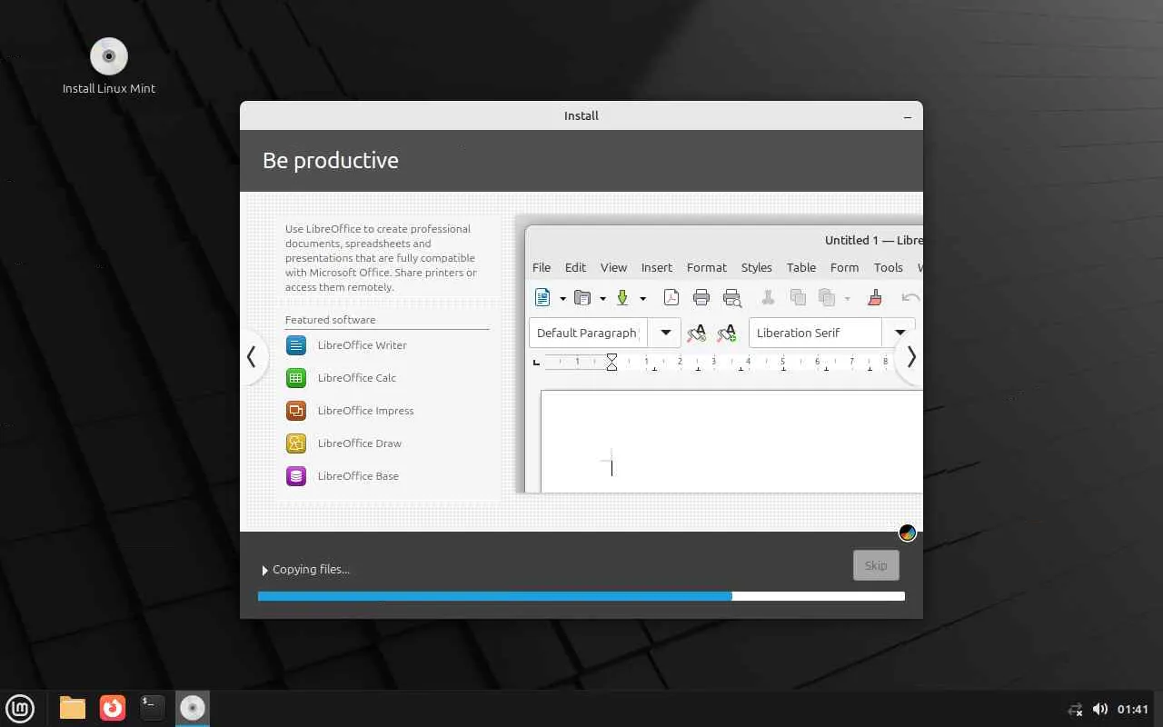Click the New document icon in the preview toolbar
Viewport: 1163px width, 727px height.
tap(542, 297)
